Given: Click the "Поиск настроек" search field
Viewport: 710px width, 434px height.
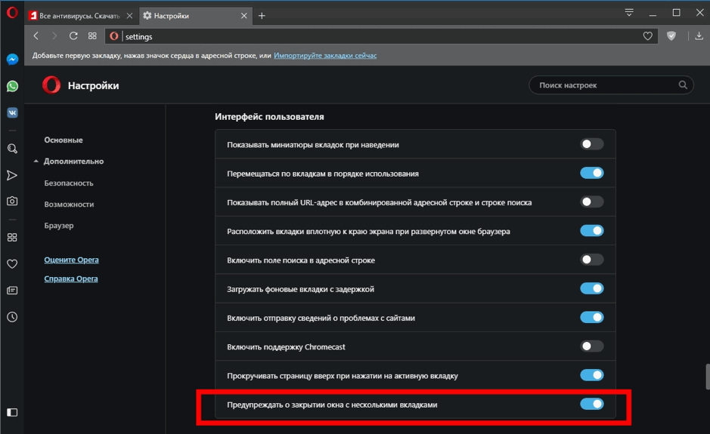Looking at the screenshot, I should coord(605,85).
